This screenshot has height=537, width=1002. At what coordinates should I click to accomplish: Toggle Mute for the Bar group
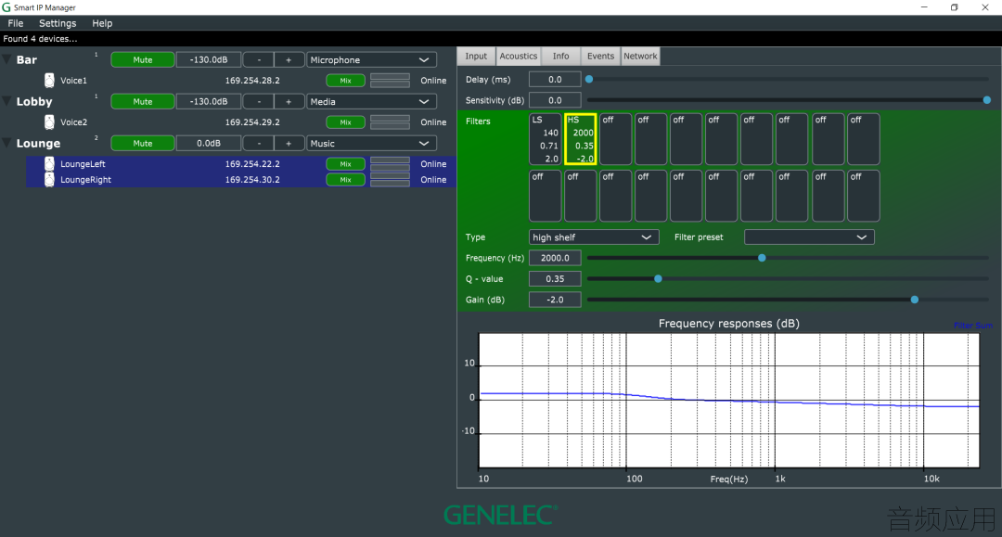[143, 60]
